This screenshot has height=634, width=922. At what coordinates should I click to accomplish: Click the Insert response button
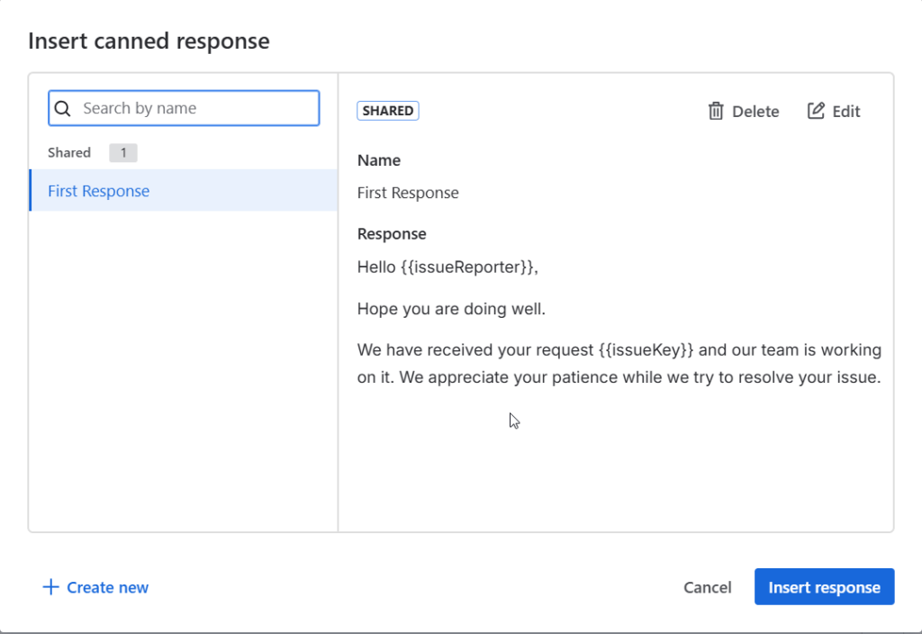tap(824, 587)
